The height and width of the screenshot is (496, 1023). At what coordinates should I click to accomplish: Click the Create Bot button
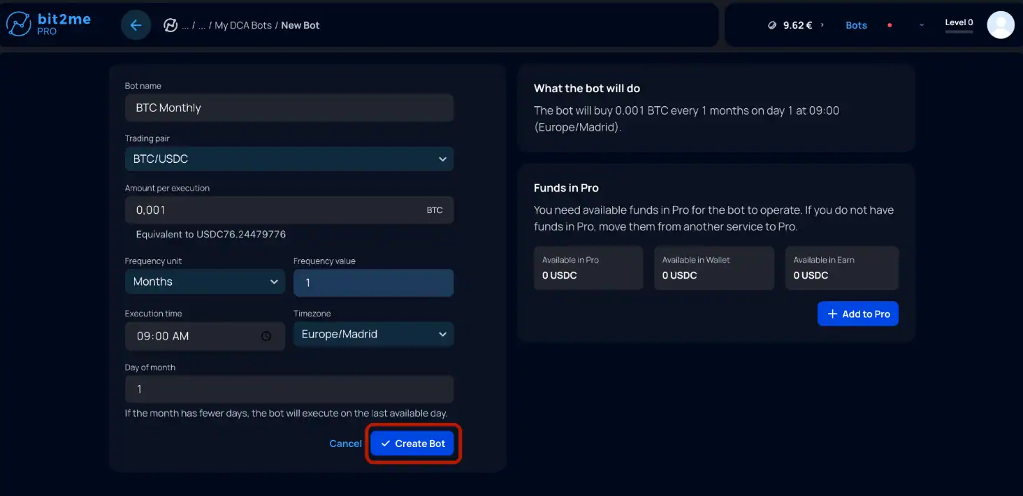[x=412, y=444]
